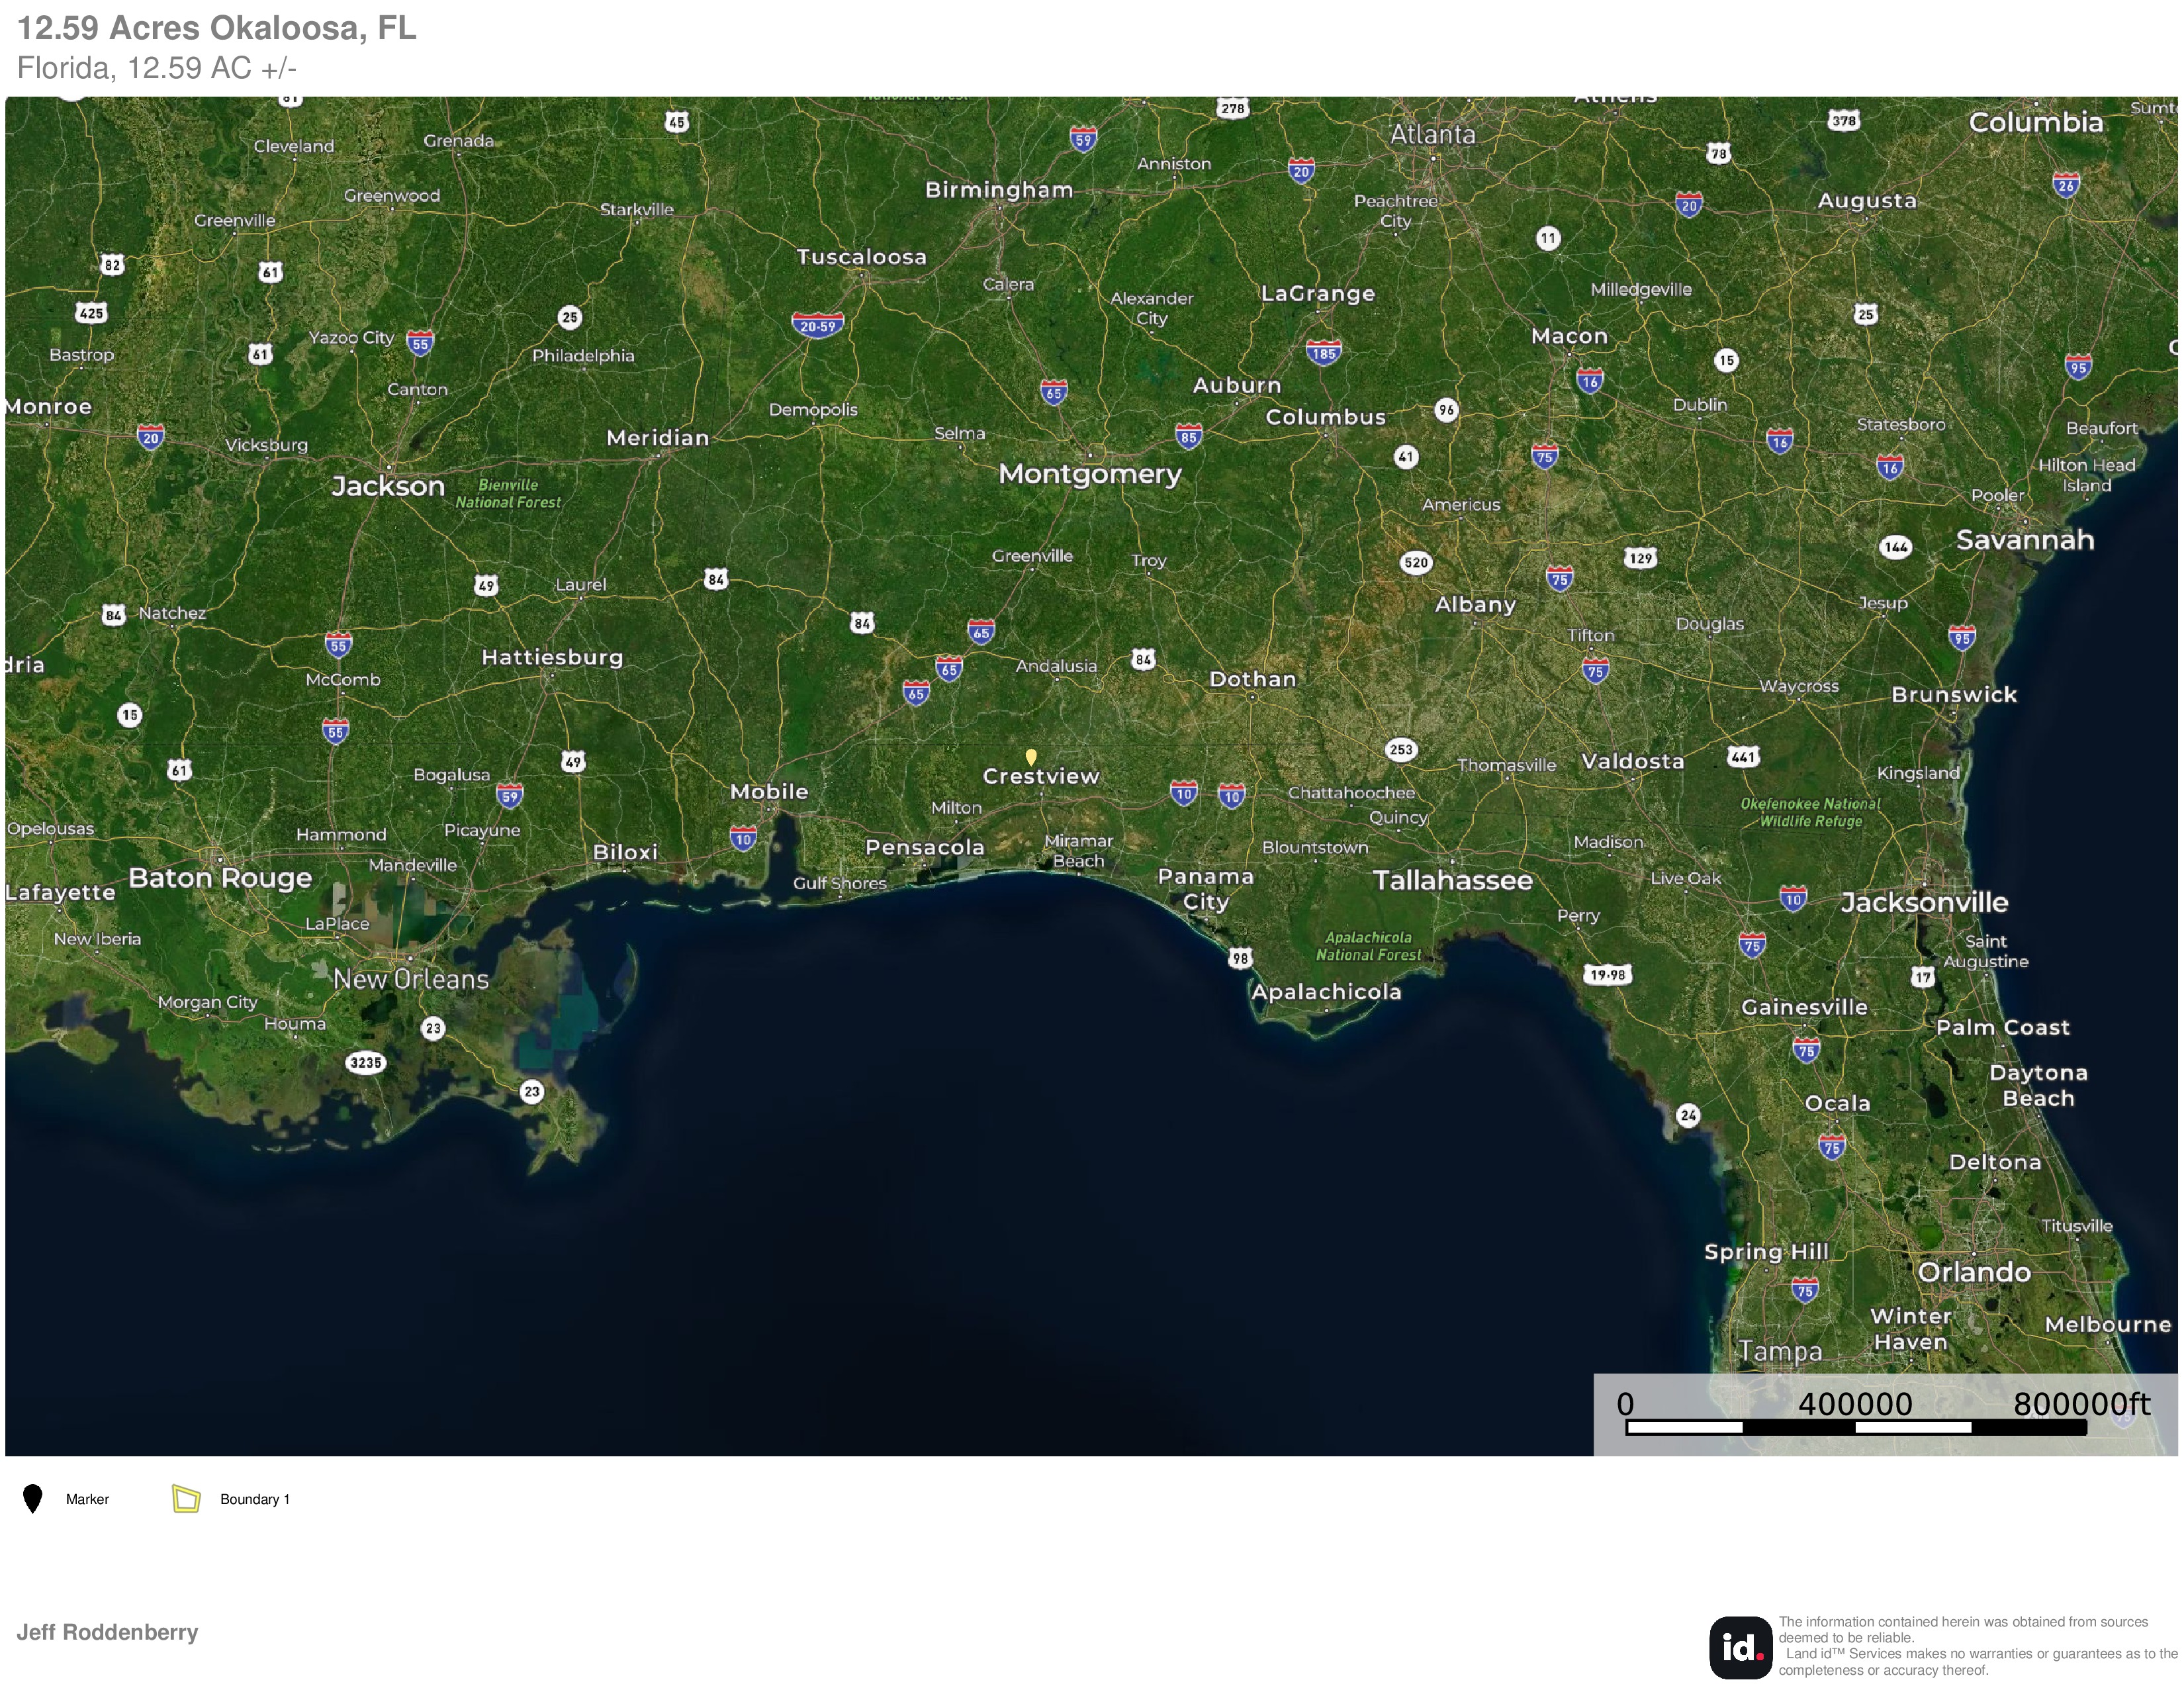Image resolution: width=2184 pixels, height=1688 pixels.
Task: Click the 12.59 Acres Okaloosa title
Action: (217, 28)
